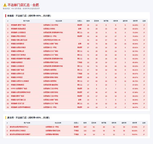Click the ✗ mark in the 82.76% row
Image resolution: width=153 pixels, height=144 pixels.
click(144, 51)
